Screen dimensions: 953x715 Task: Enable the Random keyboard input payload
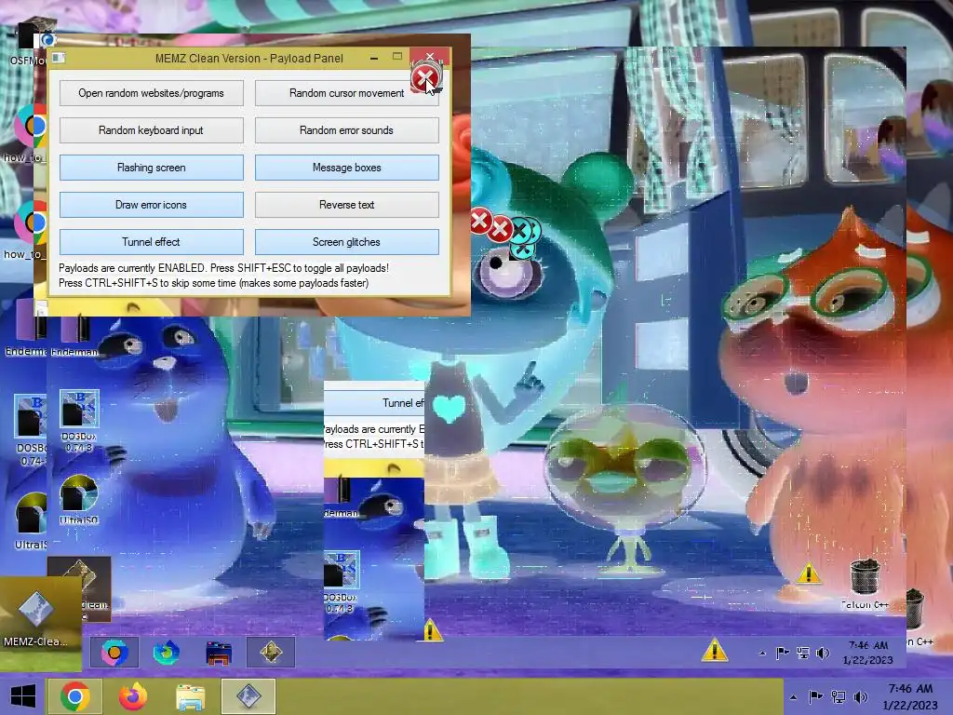(x=152, y=130)
